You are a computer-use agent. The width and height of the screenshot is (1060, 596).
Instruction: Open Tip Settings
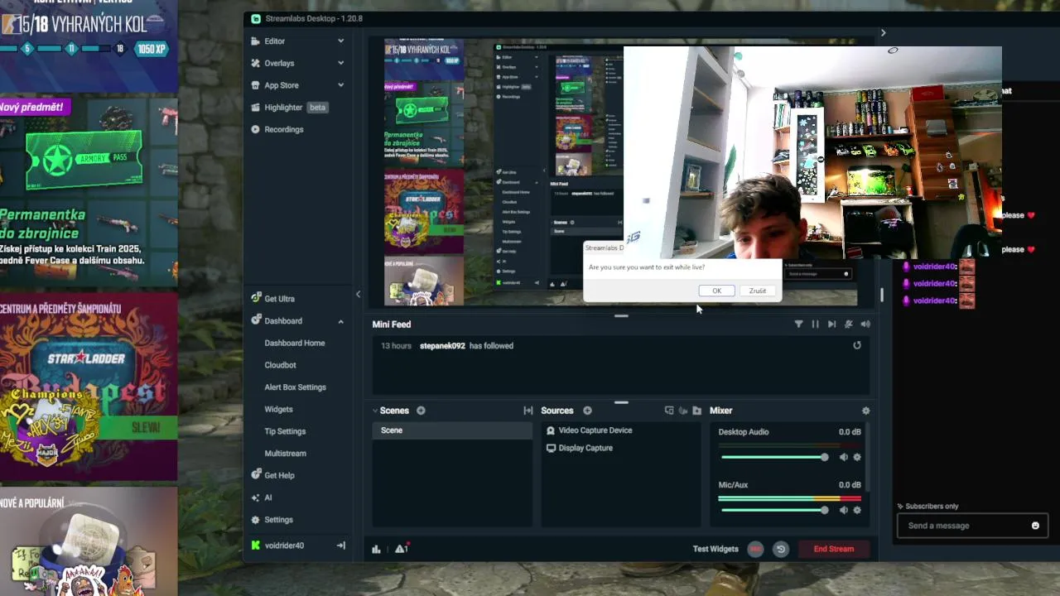coord(285,431)
